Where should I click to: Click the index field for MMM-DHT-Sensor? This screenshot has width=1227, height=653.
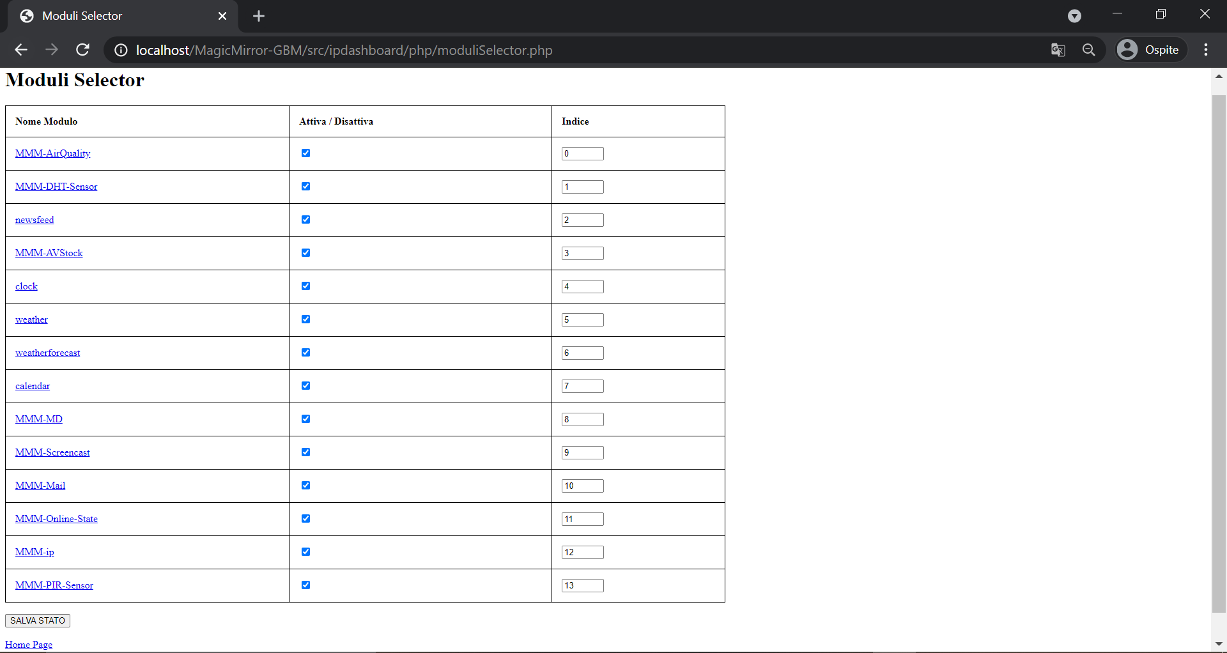[x=583, y=187]
